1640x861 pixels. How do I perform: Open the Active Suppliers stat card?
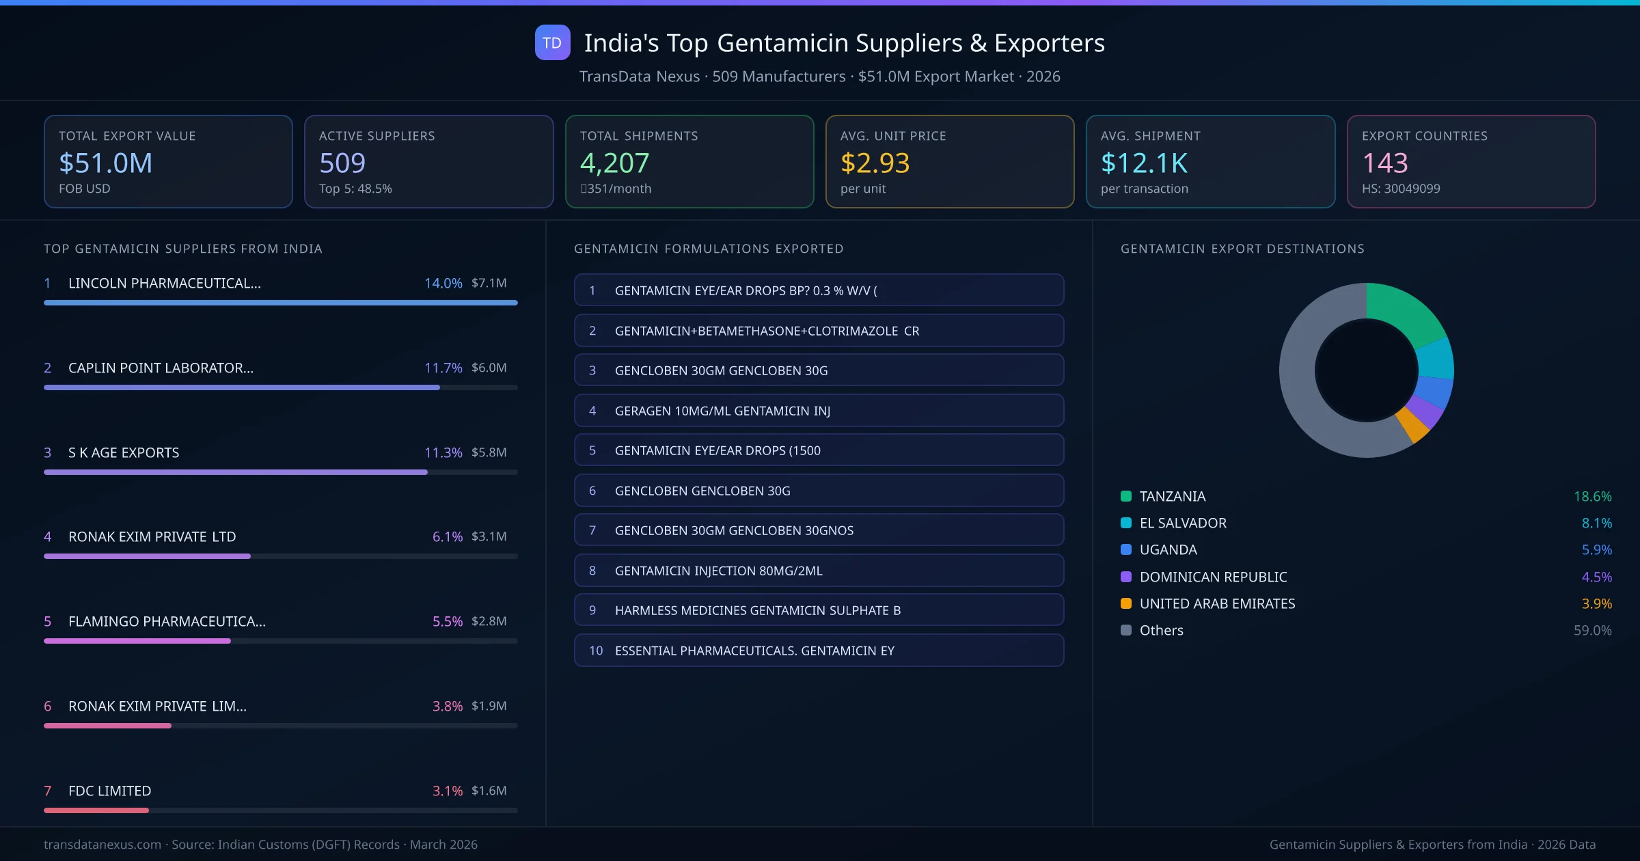(428, 161)
